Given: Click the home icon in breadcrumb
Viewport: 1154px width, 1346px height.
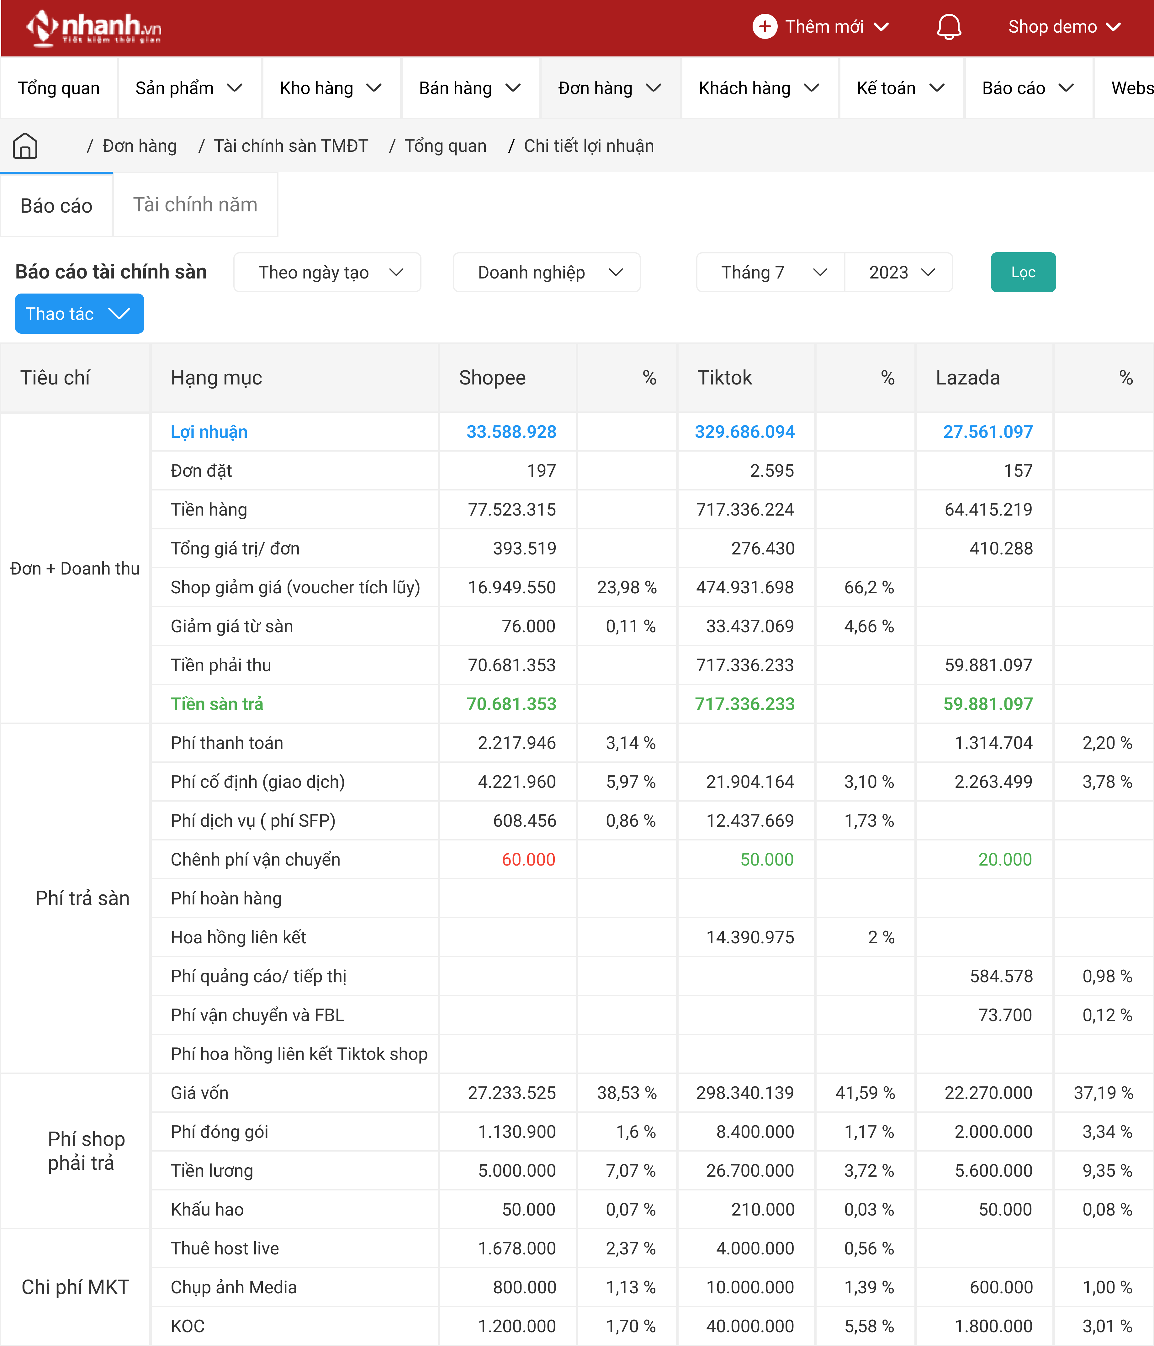Looking at the screenshot, I should point(25,146).
